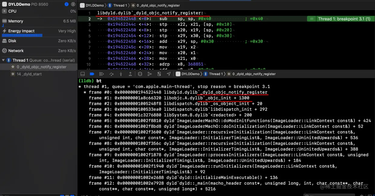Open the Memory gauge report
Screen dimensions: 375x196
(39, 22)
